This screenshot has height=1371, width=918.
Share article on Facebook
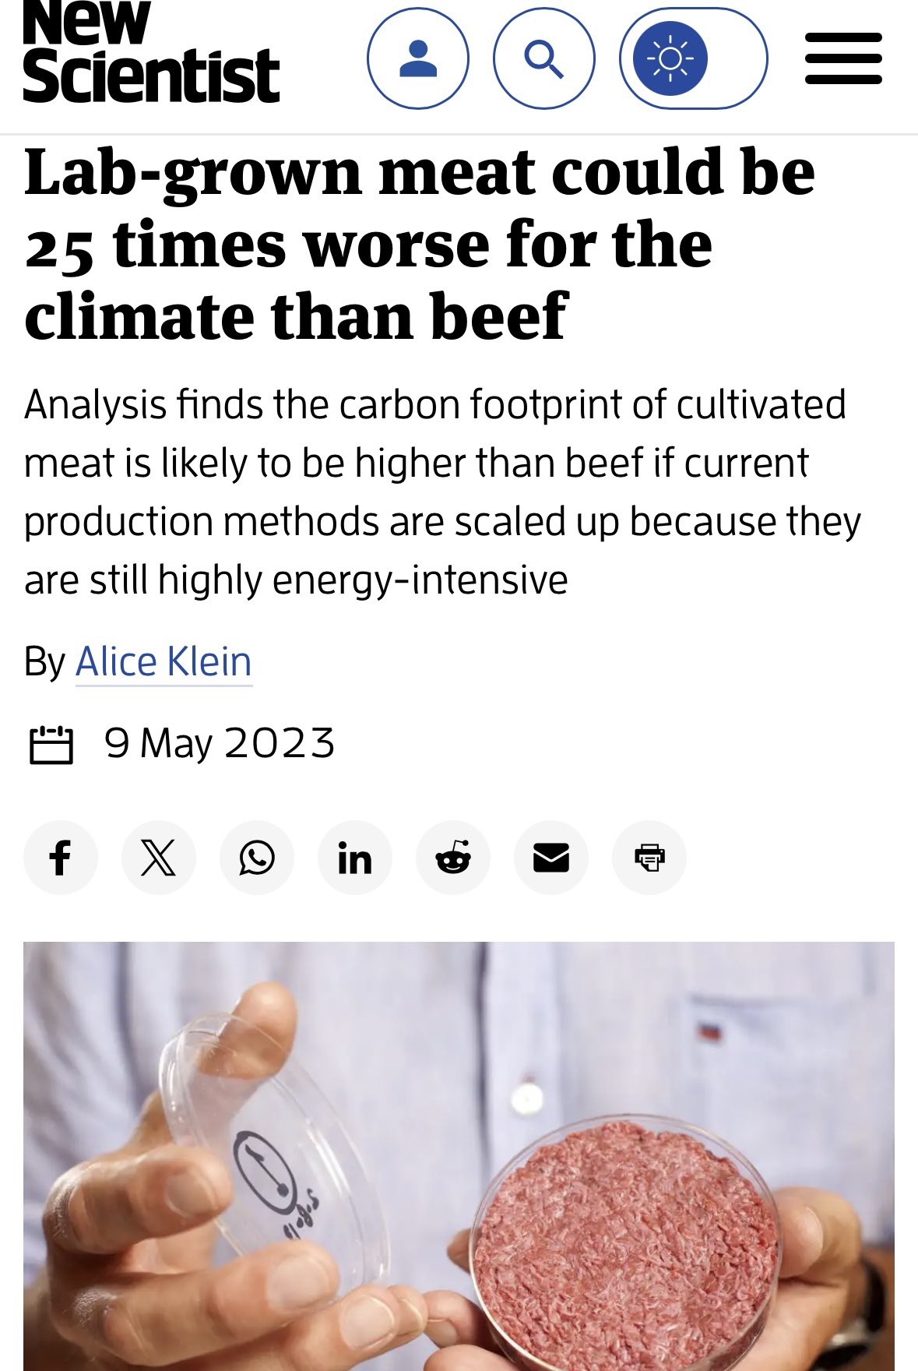[61, 858]
